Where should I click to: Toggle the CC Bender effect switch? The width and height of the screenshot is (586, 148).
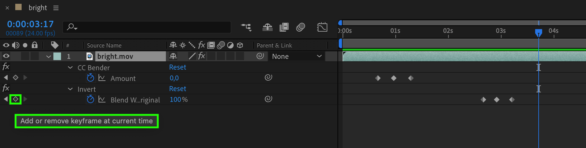pos(6,67)
